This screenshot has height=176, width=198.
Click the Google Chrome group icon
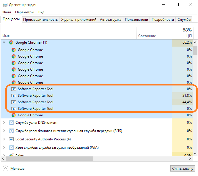tap(11, 42)
